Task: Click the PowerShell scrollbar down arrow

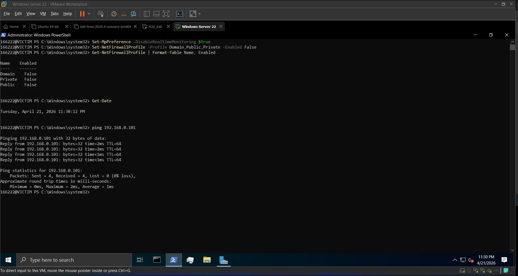Action: [x=512, y=250]
